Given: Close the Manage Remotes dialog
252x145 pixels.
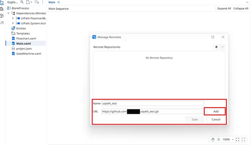Looking at the screenshot, I should pos(223,37).
